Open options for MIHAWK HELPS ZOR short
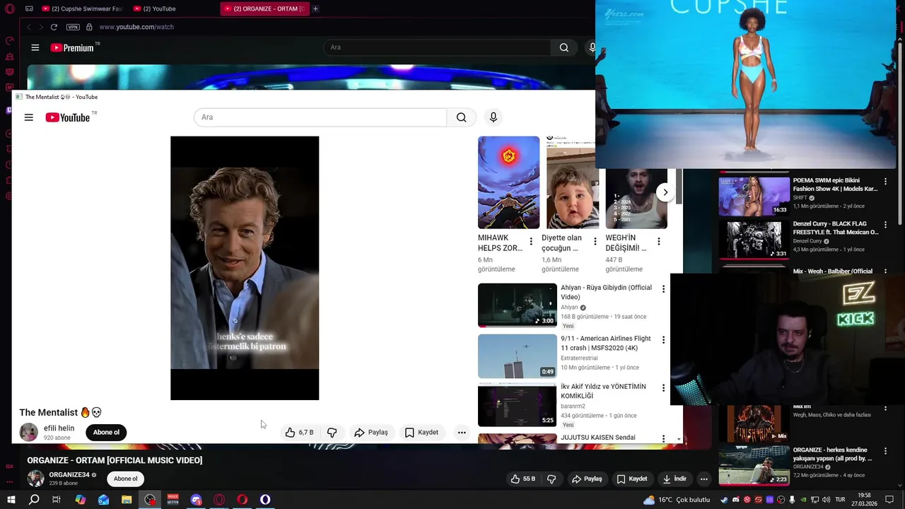Image resolution: width=905 pixels, height=509 pixels. pos(531,242)
